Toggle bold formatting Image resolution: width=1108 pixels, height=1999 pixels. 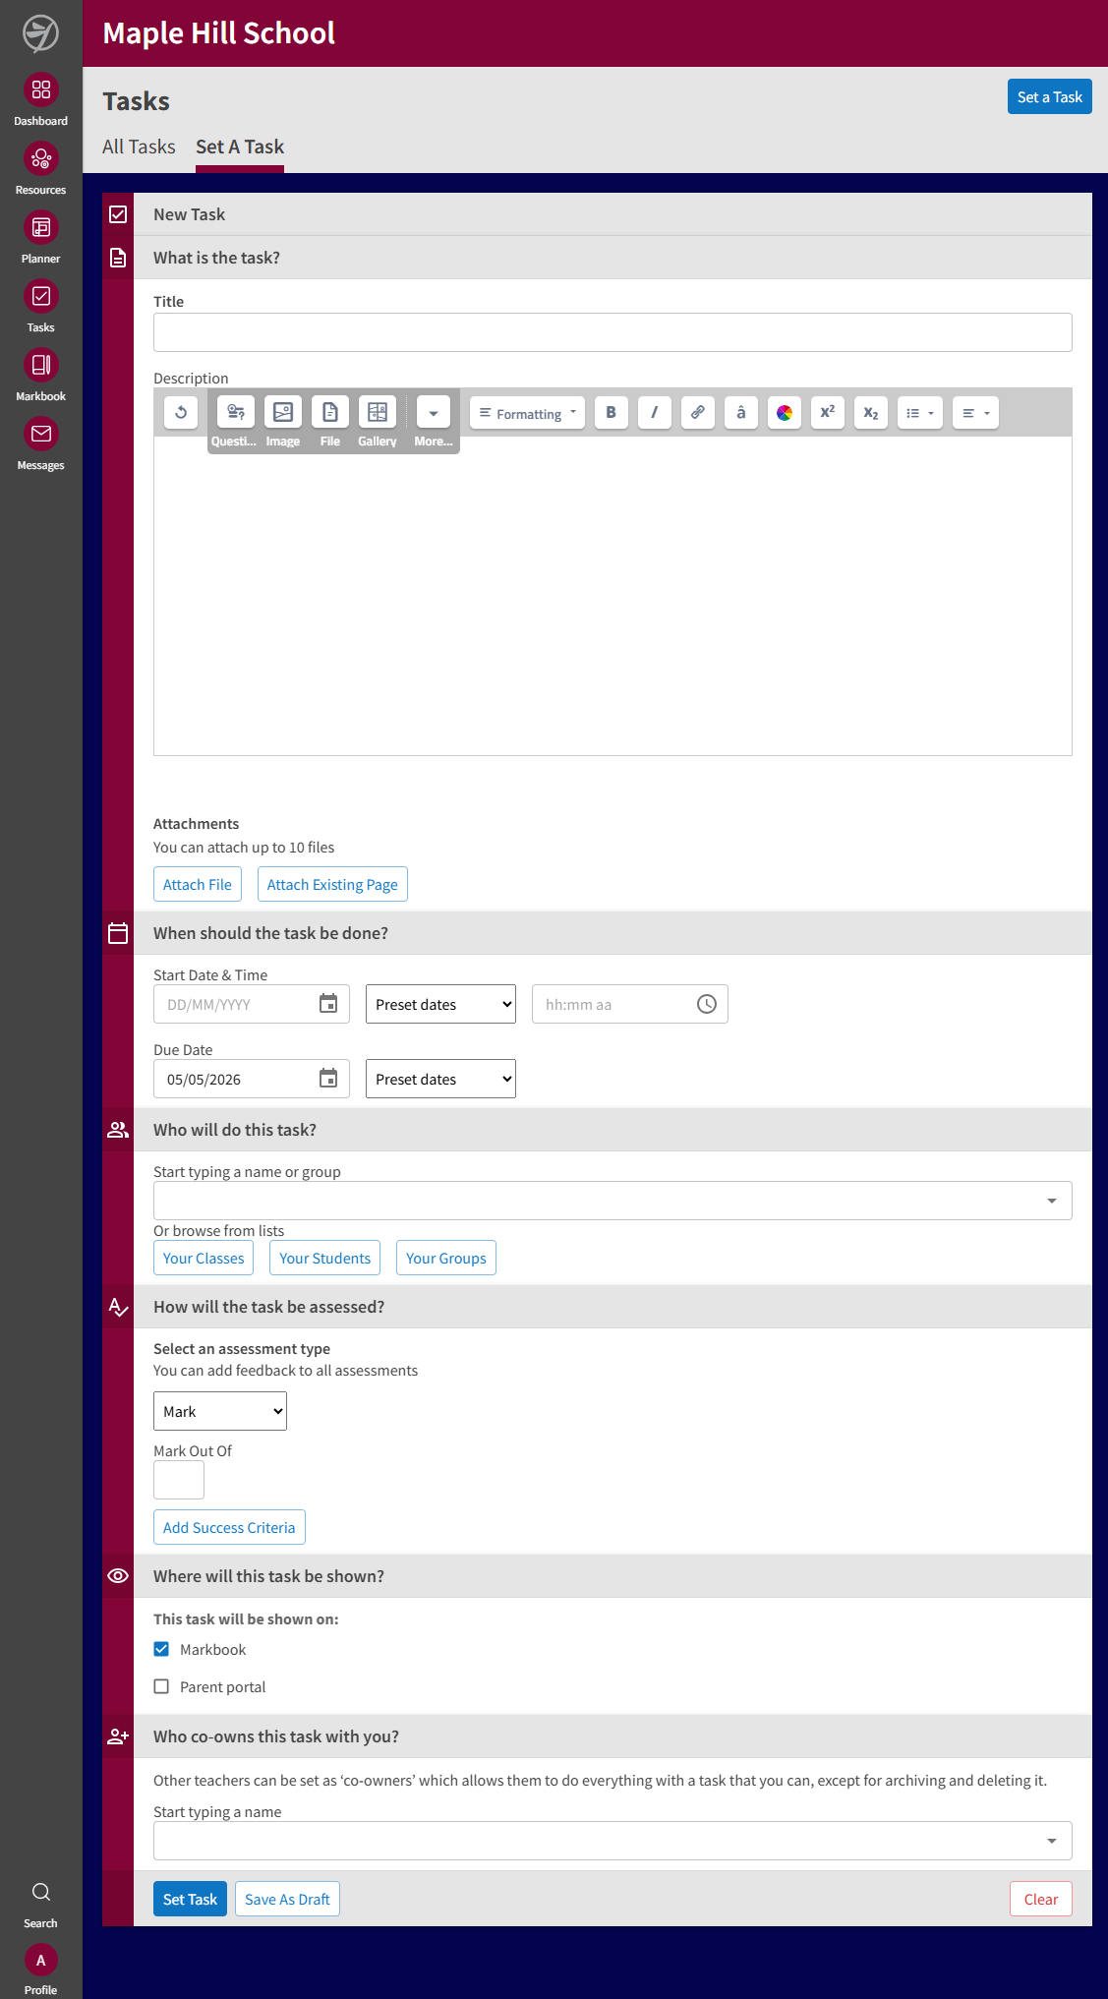(612, 412)
